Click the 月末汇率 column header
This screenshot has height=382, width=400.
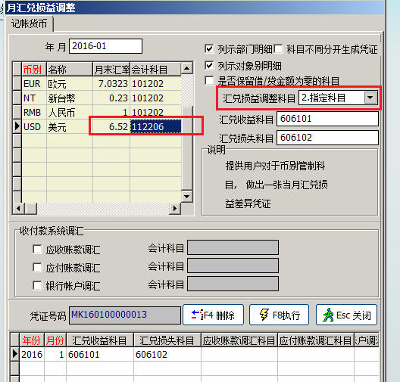[x=111, y=70]
